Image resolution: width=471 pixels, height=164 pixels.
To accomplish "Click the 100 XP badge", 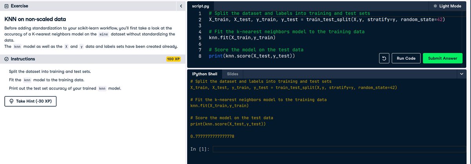I will click(x=173, y=59).
